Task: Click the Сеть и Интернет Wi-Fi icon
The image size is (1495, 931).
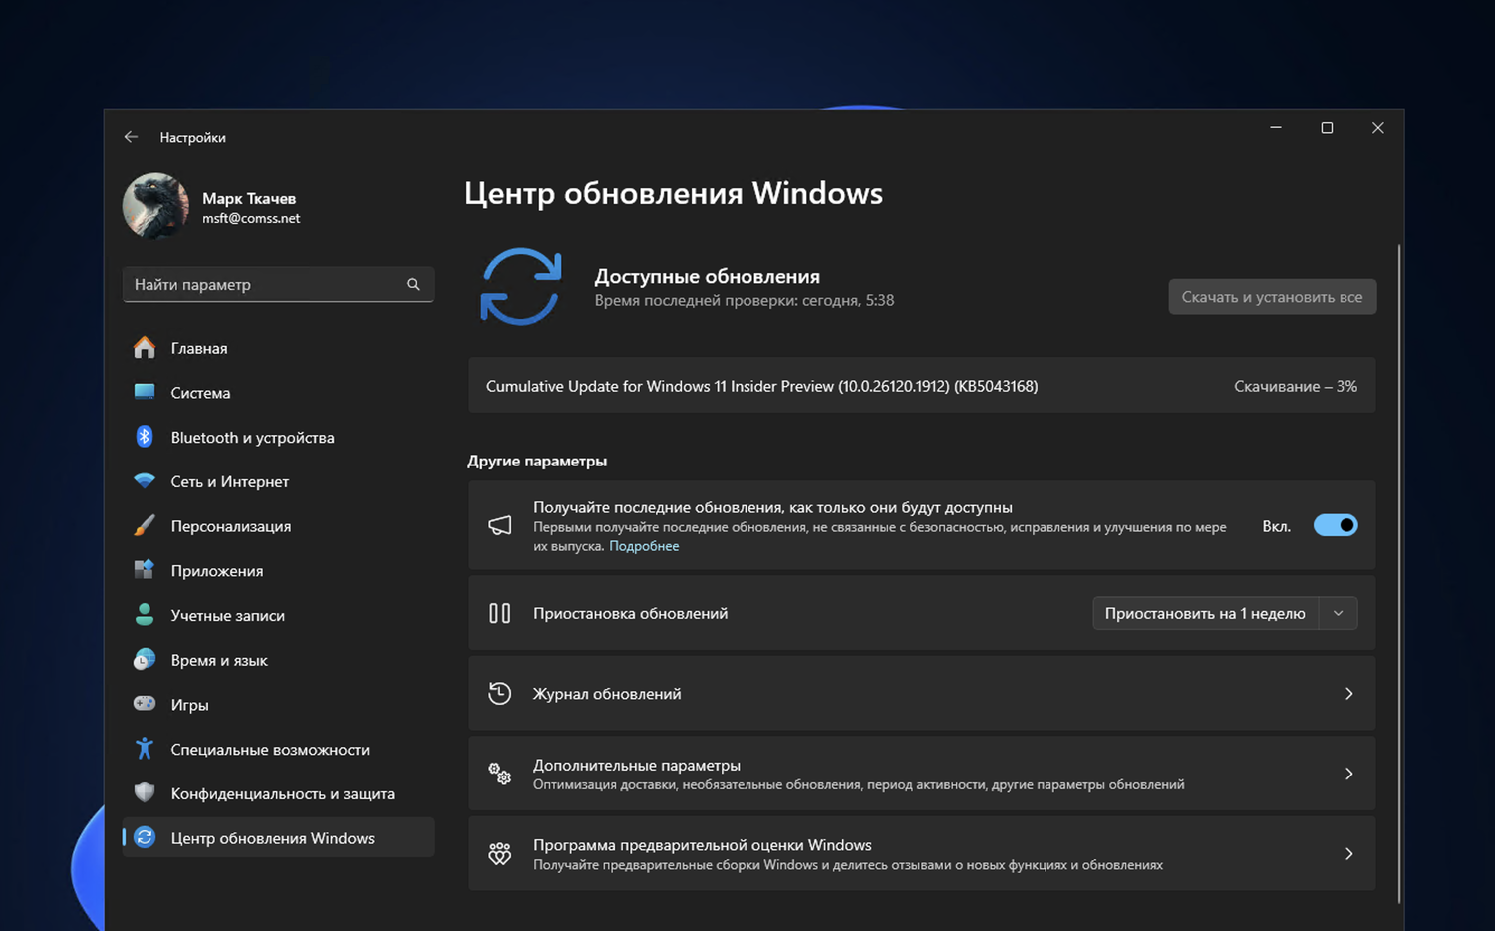Action: click(x=145, y=481)
